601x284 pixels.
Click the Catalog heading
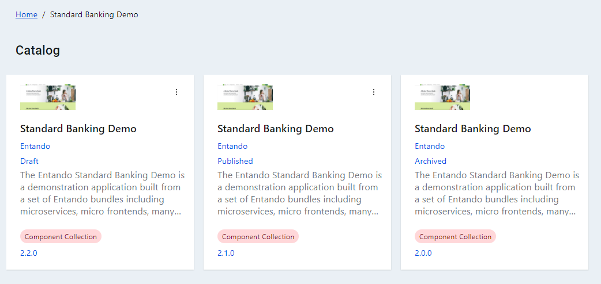(37, 50)
